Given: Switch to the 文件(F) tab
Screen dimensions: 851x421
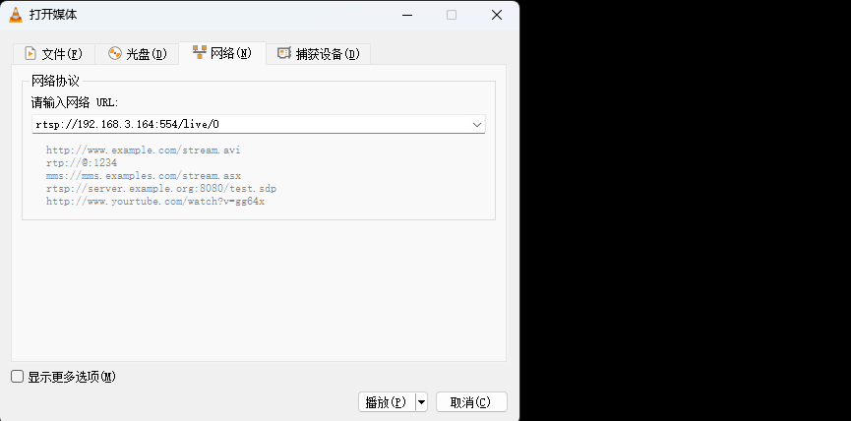Looking at the screenshot, I should pyautogui.click(x=54, y=54).
